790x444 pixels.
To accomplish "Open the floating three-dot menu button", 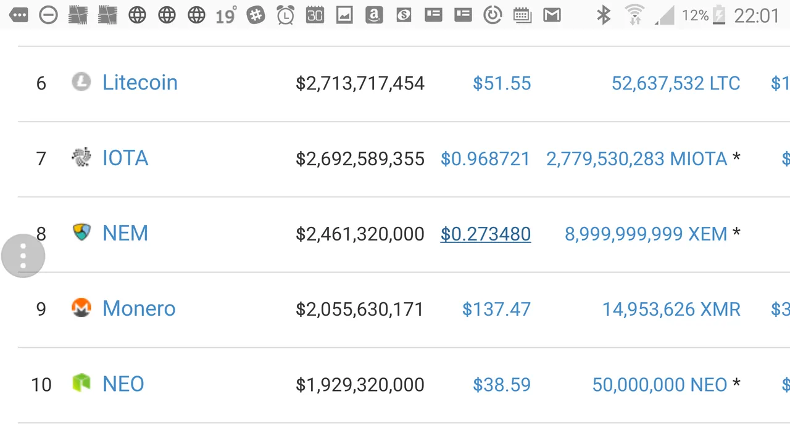I will click(x=23, y=256).
